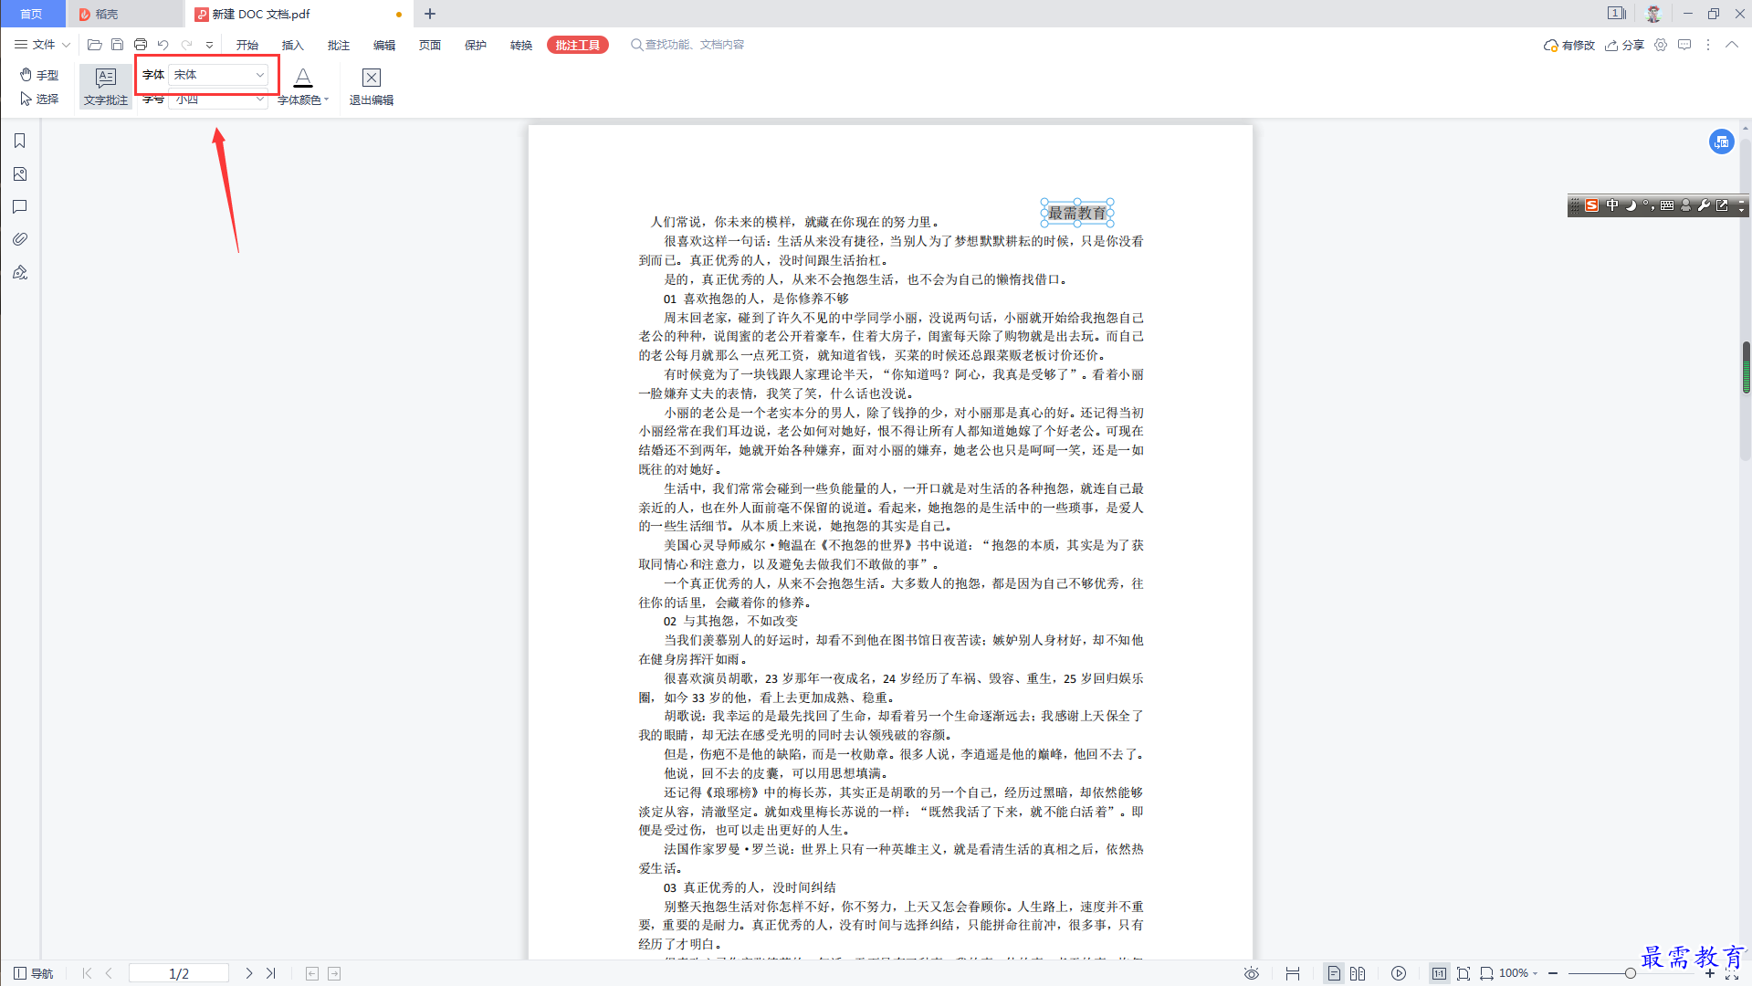Collapse the ribbon with the chevron

tap(1732, 45)
